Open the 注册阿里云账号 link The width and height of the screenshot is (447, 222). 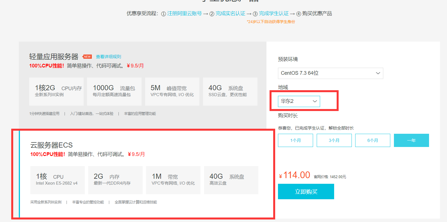coord(184,13)
